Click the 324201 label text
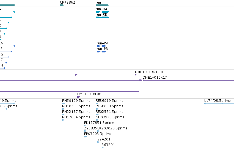The width and height of the screenshot is (234, 149). click(x=104, y=139)
